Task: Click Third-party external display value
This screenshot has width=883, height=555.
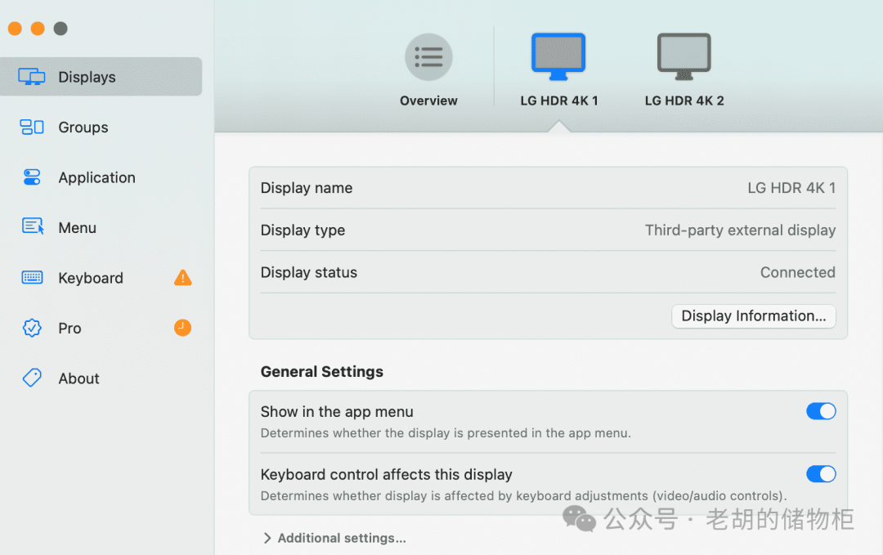Action: [x=740, y=231]
